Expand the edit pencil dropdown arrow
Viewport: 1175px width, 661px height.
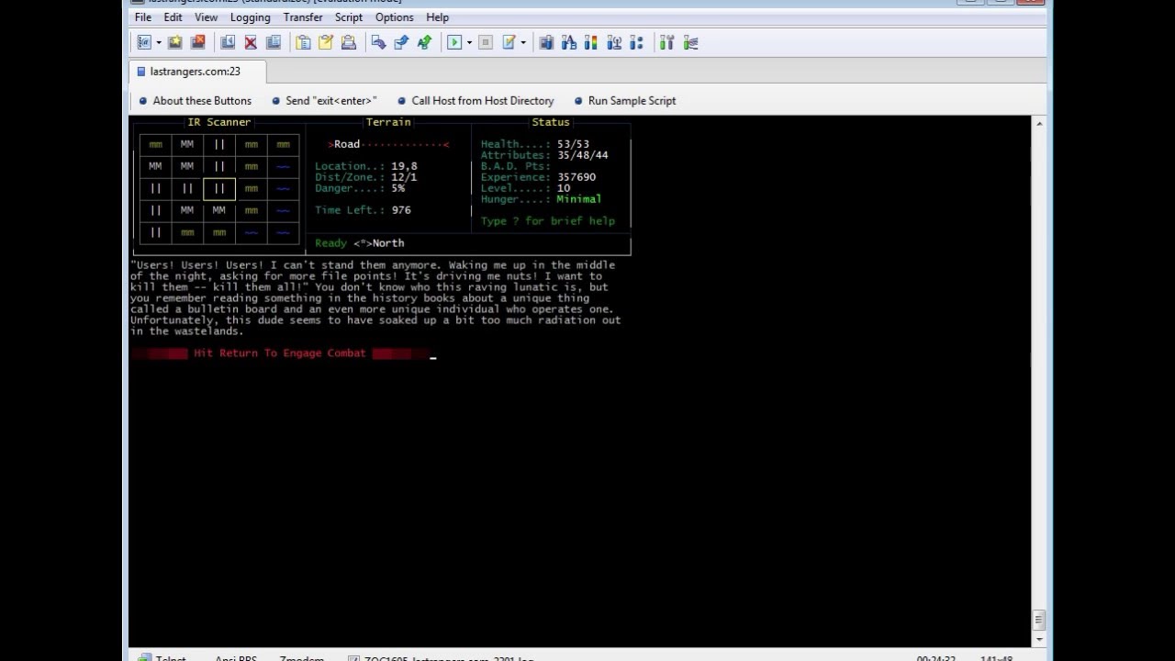click(x=522, y=42)
